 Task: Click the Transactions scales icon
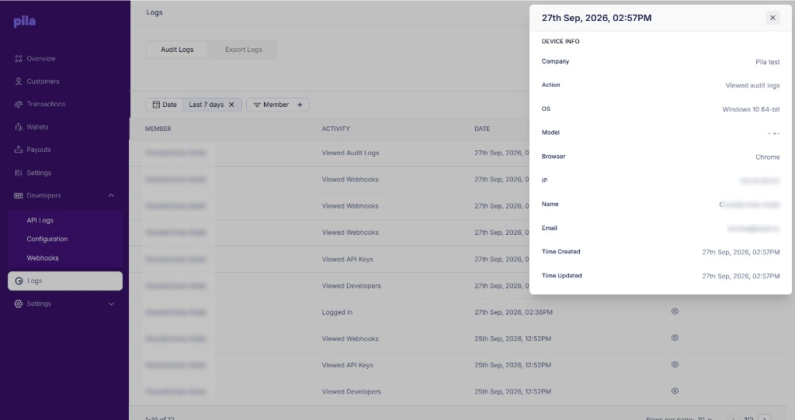19,105
